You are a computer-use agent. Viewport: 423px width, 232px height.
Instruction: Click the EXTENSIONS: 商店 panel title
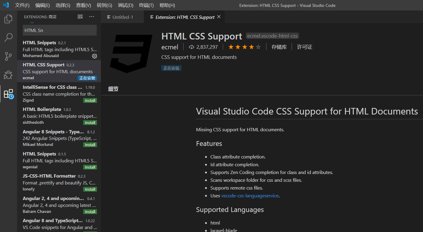click(x=40, y=17)
